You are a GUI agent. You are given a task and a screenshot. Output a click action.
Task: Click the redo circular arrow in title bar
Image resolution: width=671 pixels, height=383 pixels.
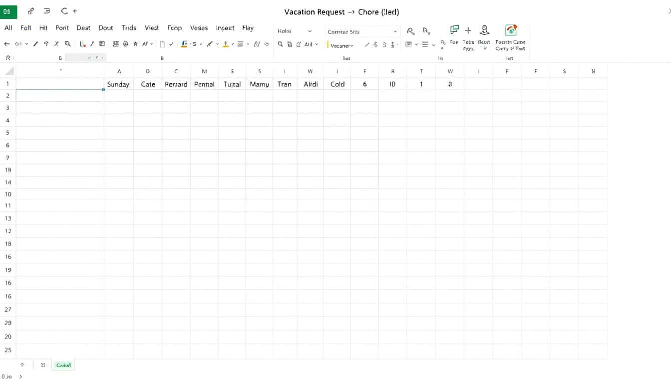point(64,10)
